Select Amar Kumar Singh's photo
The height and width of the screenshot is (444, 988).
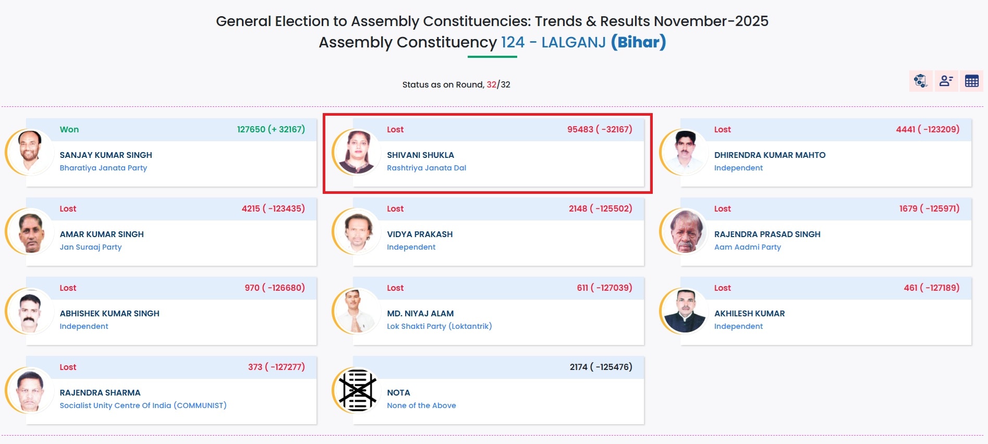coord(30,232)
